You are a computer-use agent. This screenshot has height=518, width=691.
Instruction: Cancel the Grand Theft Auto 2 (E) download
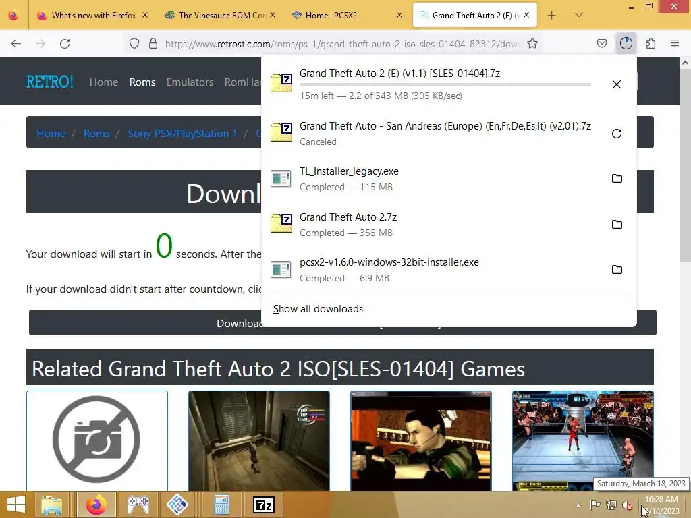click(x=617, y=84)
